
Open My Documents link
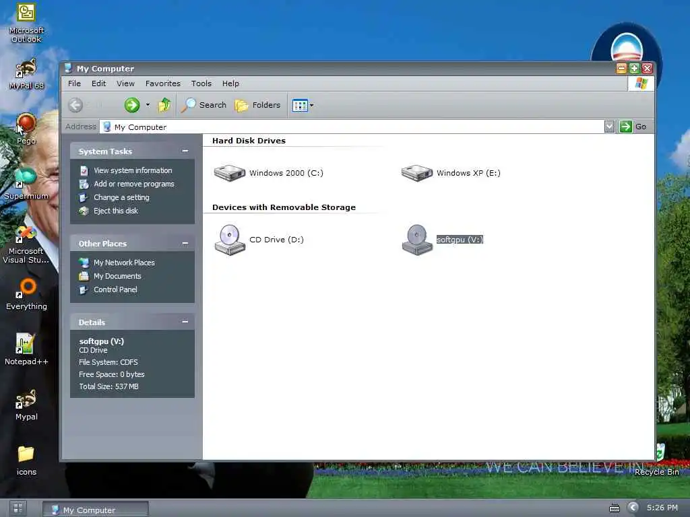tap(117, 276)
